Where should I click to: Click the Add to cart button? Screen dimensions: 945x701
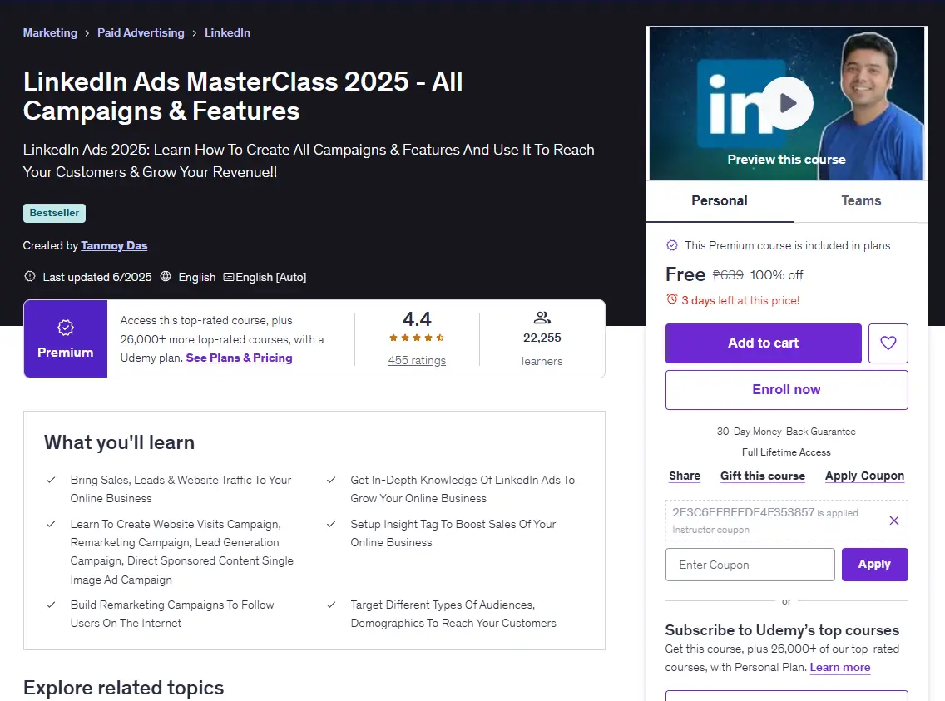pos(763,343)
